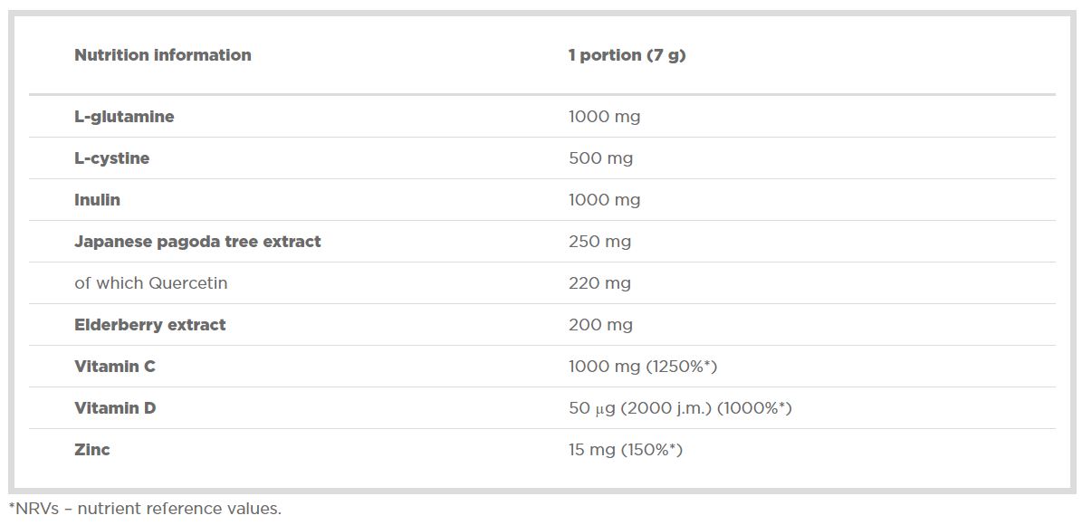Click the 250 mg pagoda extract value
Screen dimensions: 1082x525
coord(599,242)
